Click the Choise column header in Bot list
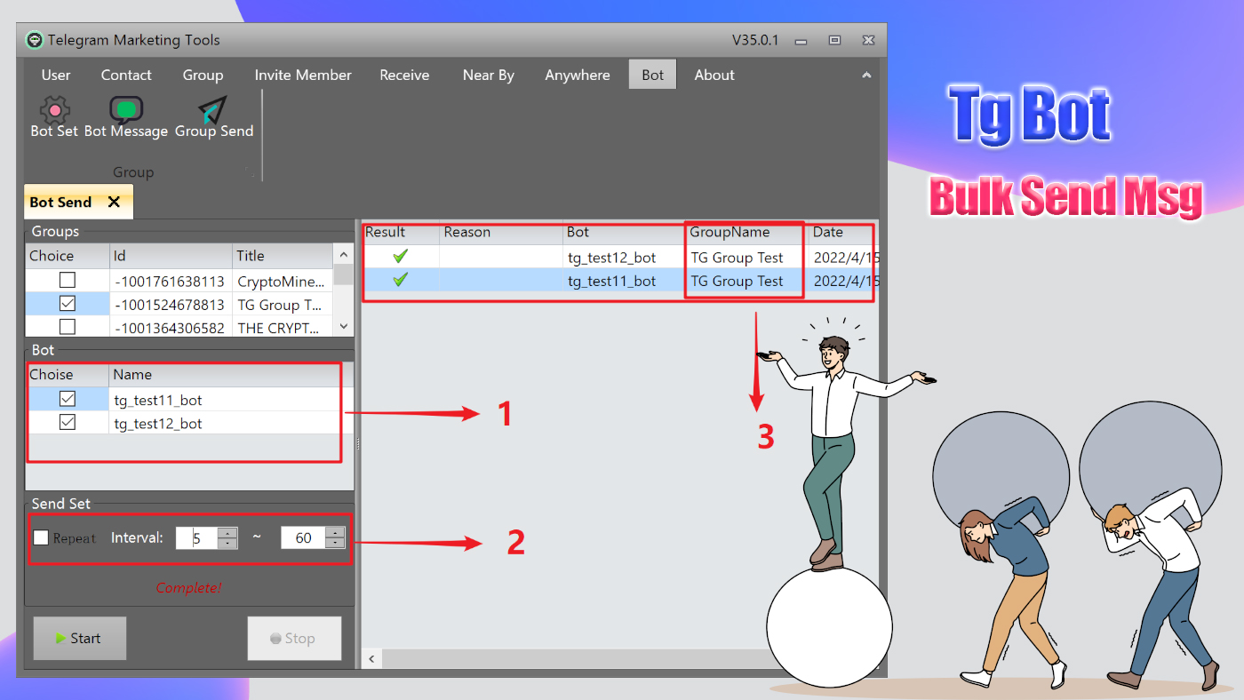 68,375
